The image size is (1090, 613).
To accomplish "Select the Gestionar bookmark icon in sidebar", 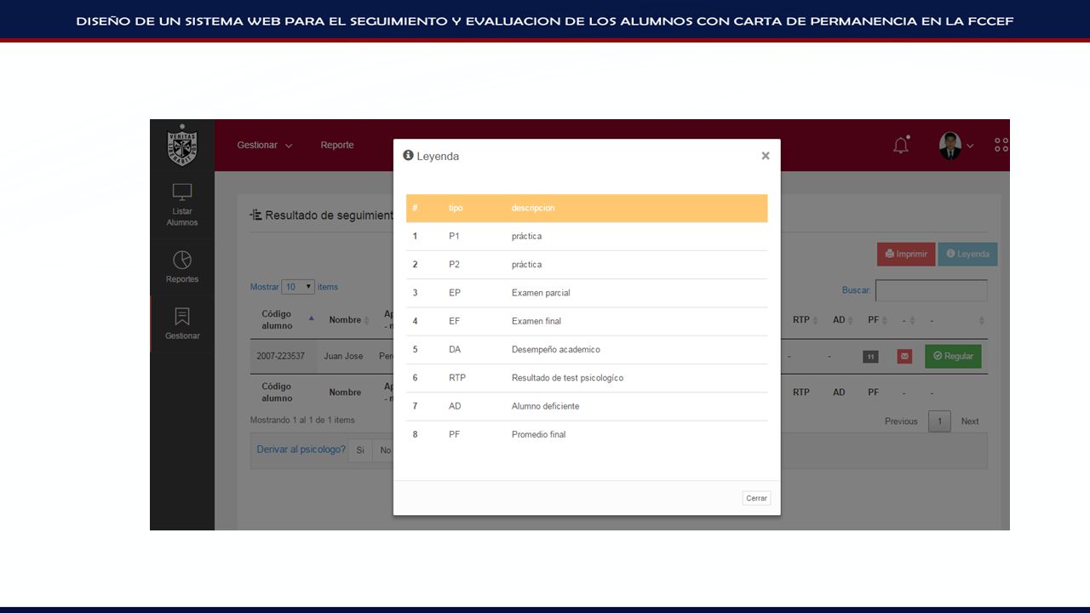I will point(182,317).
